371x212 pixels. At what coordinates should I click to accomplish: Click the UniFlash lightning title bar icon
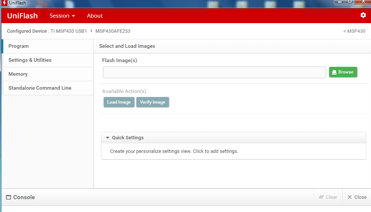click(x=4, y=3)
